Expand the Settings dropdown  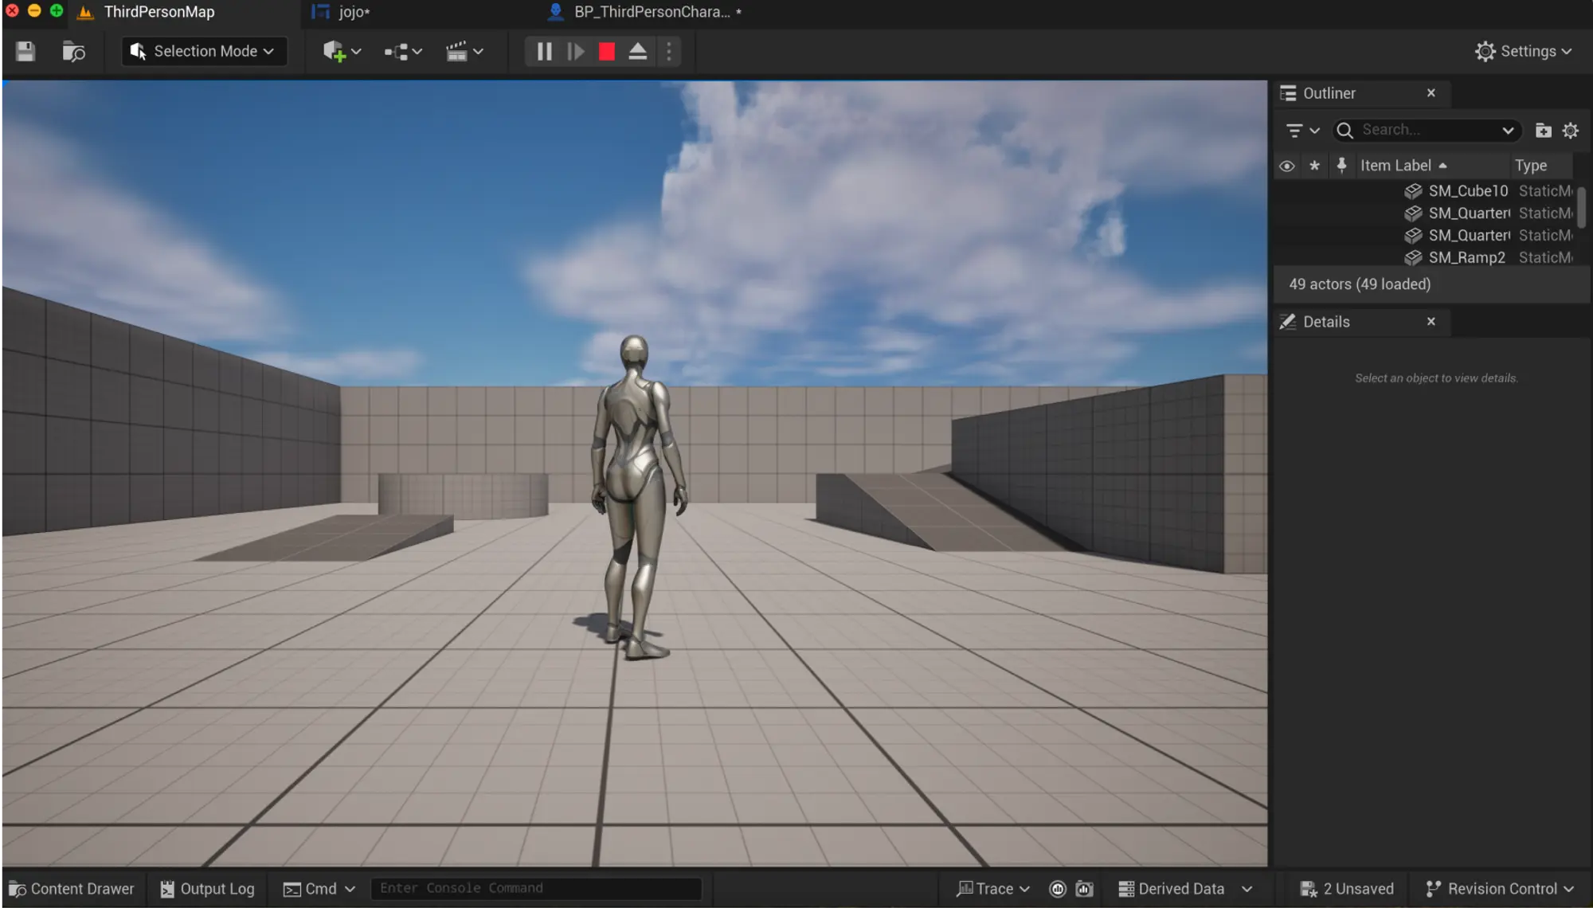1523,52
